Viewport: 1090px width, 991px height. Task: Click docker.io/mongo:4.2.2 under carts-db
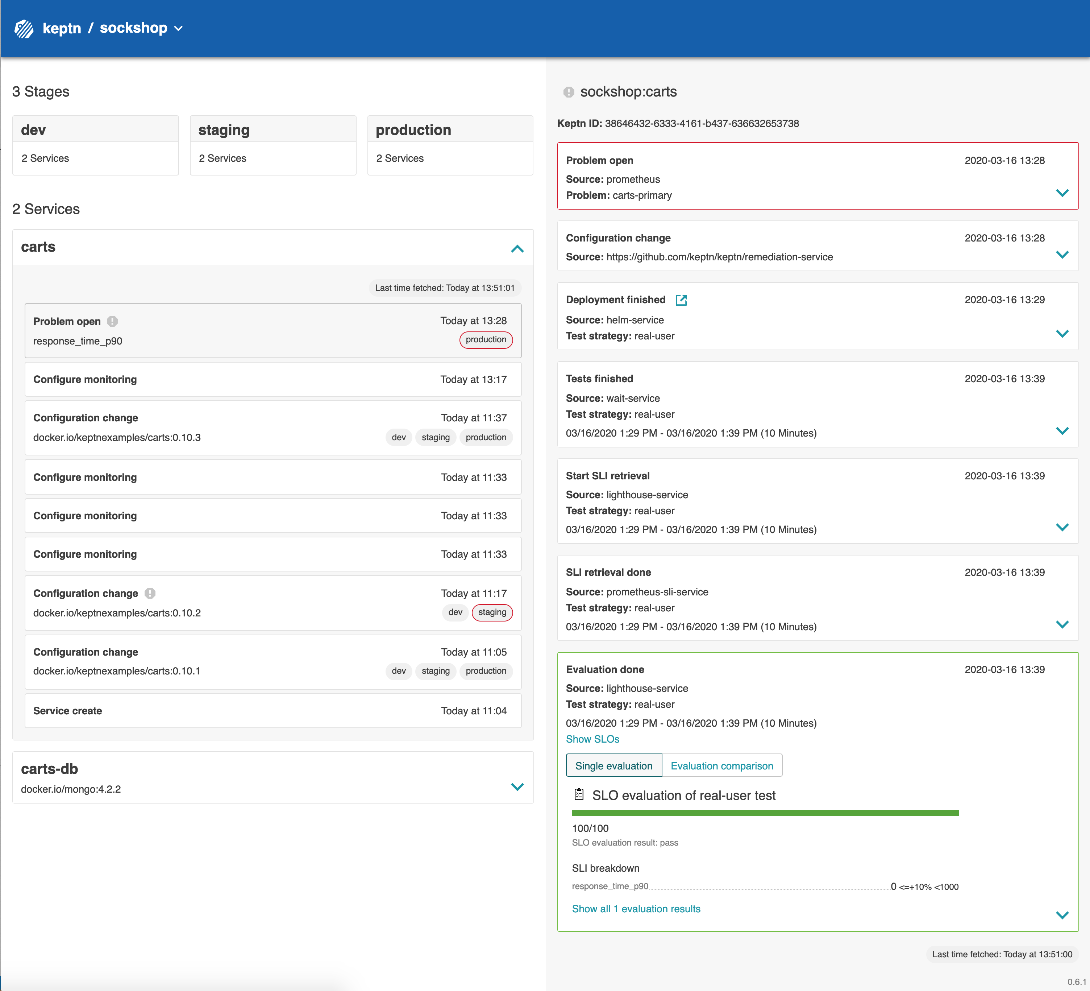[x=71, y=789]
